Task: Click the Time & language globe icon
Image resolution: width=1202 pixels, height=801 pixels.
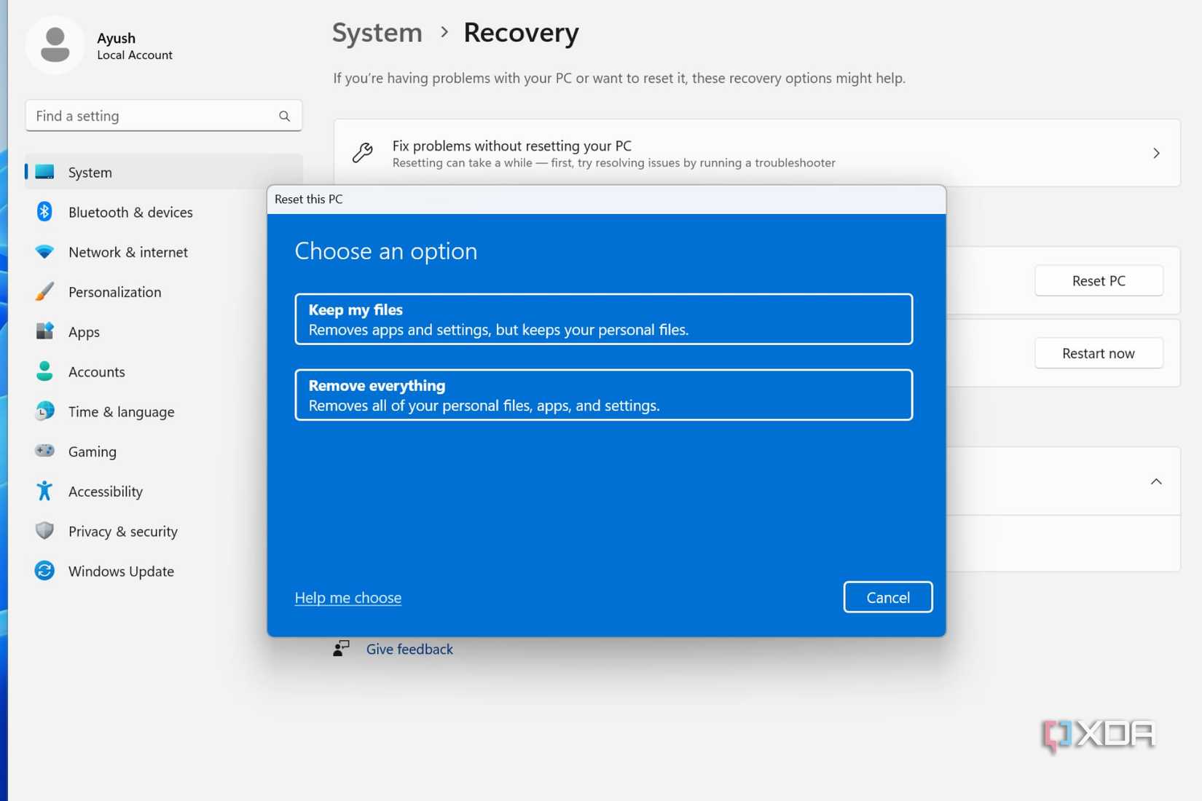Action: point(44,411)
